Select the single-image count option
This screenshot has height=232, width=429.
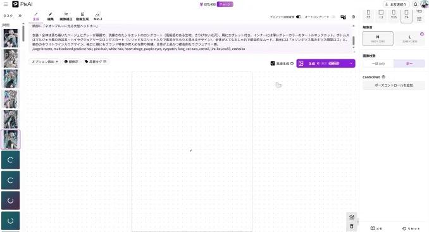[x=409, y=63]
